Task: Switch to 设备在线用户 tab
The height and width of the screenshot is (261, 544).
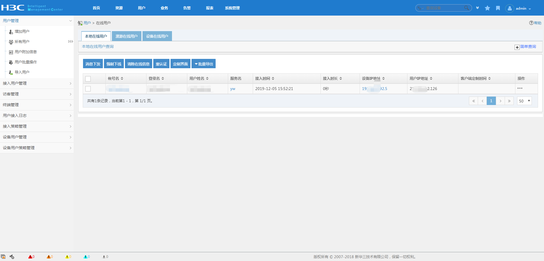Action: [x=157, y=36]
